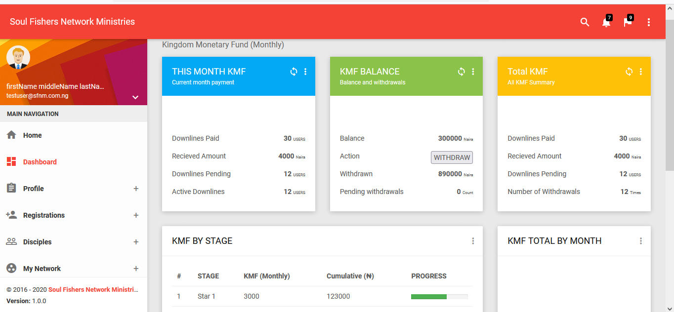674x312 pixels.
Task: Open the Soul Fishers Network Ministries footer link
Action: pyautogui.click(x=93, y=290)
